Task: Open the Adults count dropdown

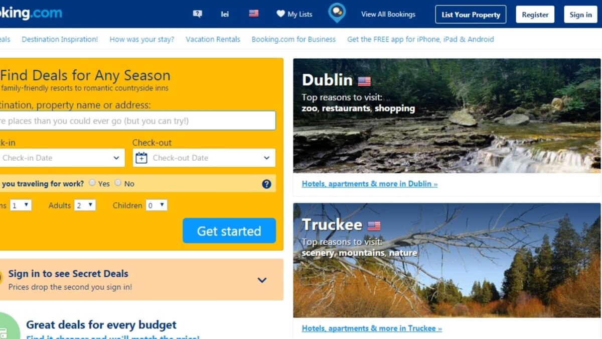Action: (85, 205)
